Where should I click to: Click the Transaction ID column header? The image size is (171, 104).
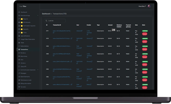(57, 25)
